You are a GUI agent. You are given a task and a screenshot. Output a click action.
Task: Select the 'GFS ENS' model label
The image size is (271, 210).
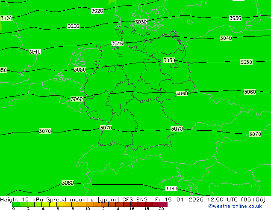coord(135,200)
